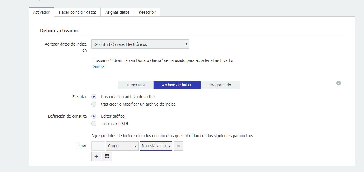Select the 'Inmediata' trigger mode
364x172 pixels.
pyautogui.click(x=136, y=85)
